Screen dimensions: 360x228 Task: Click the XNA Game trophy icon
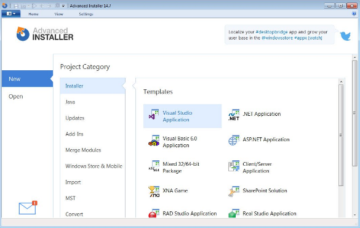154,192
